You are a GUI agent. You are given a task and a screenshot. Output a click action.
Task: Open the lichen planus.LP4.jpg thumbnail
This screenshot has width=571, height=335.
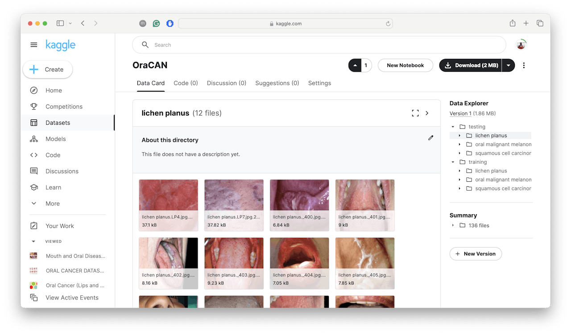click(x=169, y=205)
